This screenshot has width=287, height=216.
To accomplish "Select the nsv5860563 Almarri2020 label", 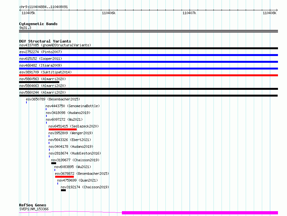I will click(x=43, y=79).
